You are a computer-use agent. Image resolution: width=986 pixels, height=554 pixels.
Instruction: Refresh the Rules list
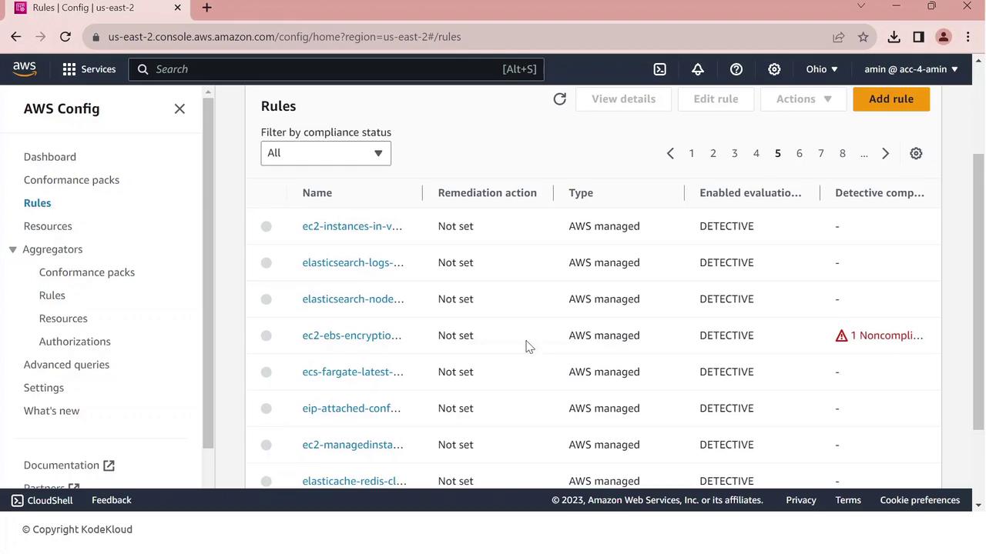[x=560, y=98]
